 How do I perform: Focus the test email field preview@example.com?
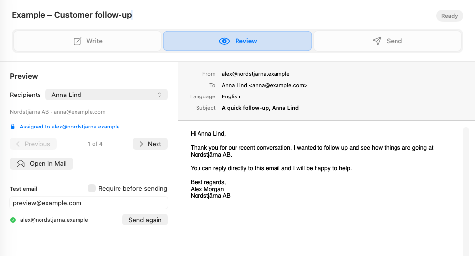coord(89,203)
